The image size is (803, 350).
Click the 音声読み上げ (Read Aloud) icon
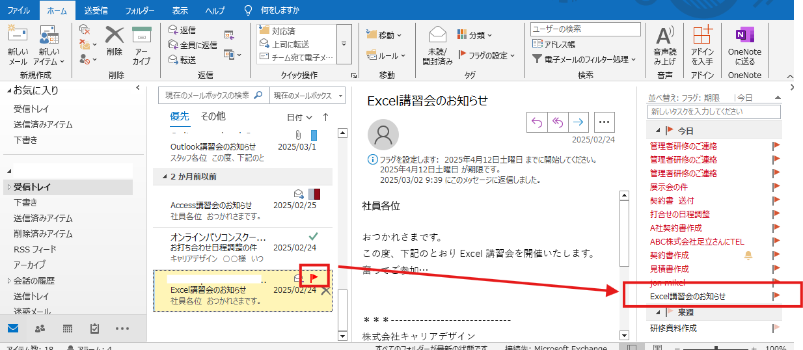pyautogui.click(x=664, y=36)
